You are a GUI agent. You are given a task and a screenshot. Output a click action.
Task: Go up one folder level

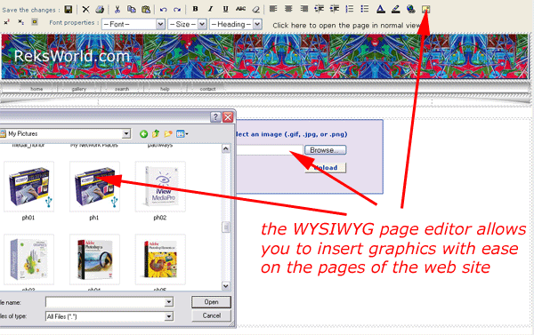(156, 133)
